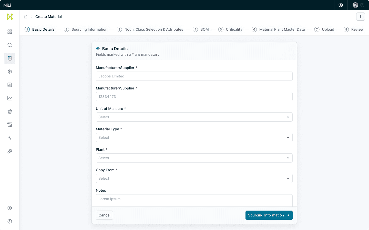Go to step 2 Sourcing Information

86,29
